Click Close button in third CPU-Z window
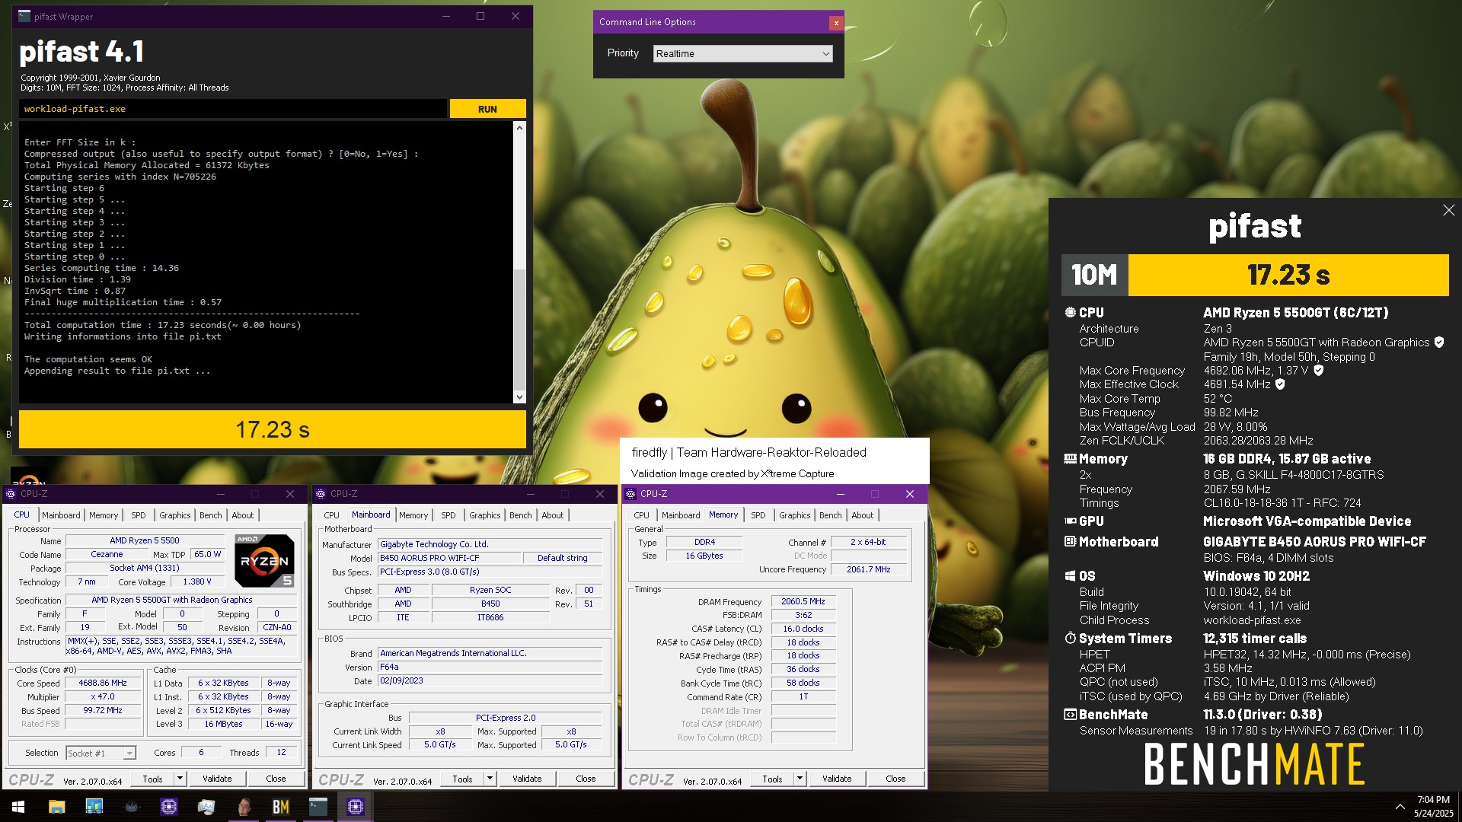Image resolution: width=1462 pixels, height=822 pixels. pyautogui.click(x=895, y=779)
